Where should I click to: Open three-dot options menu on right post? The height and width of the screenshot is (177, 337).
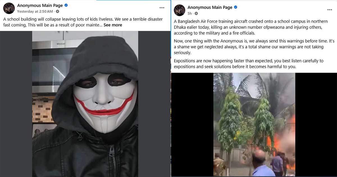tap(329, 10)
